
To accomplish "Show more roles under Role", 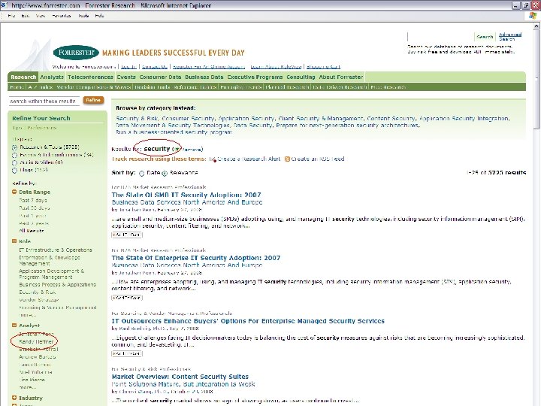I will 28,315.
